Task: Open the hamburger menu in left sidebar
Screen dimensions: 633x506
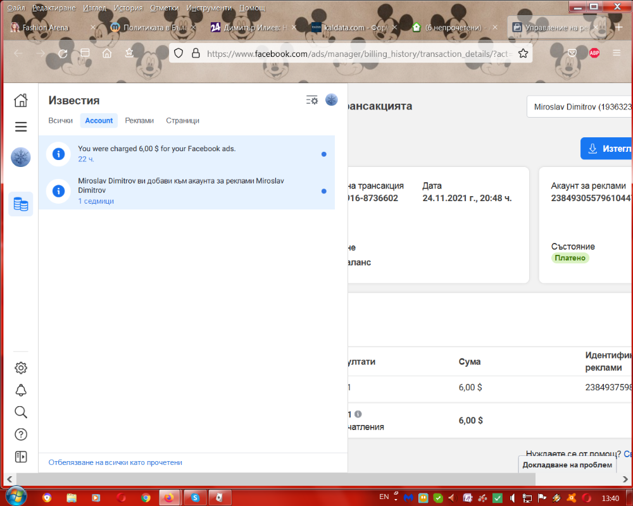Action: click(21, 126)
